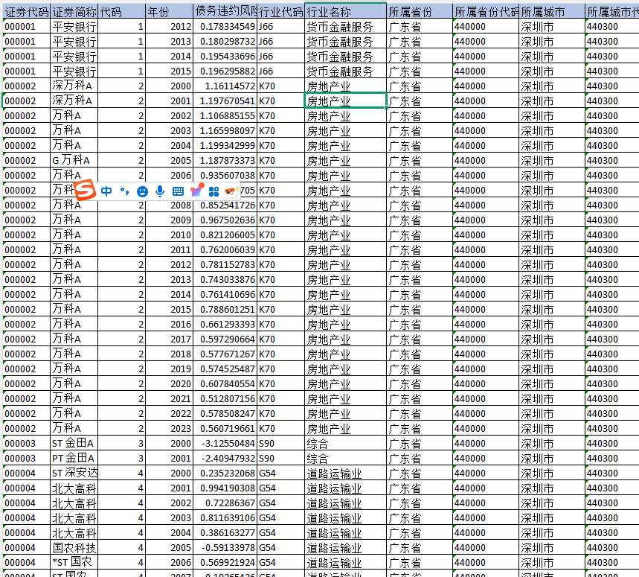Click the cell containing 国农科技
Image resolution: width=639 pixels, height=577 pixels.
click(x=74, y=548)
